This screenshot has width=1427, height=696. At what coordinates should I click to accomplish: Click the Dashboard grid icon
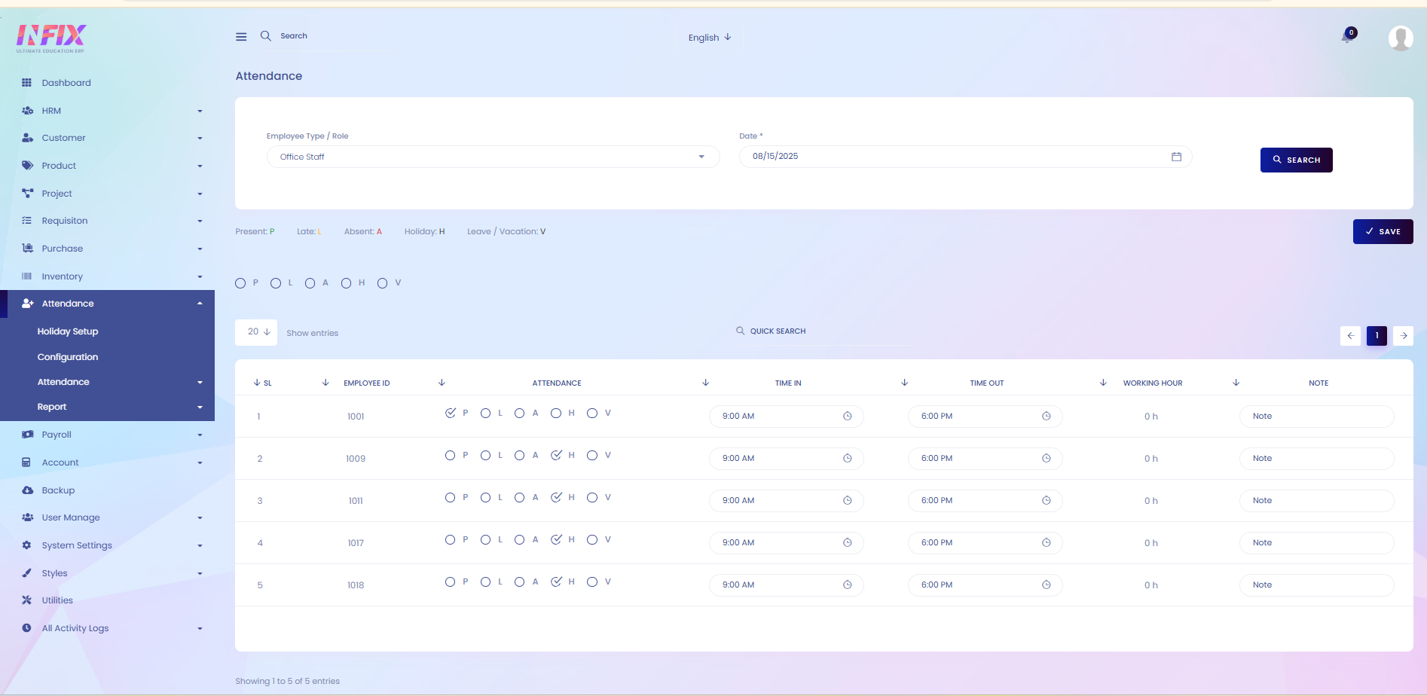click(27, 83)
